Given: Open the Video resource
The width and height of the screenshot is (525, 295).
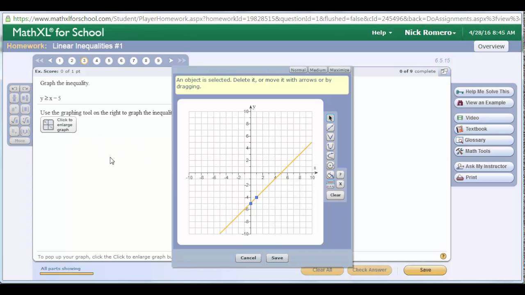Looking at the screenshot, I should pyautogui.click(x=484, y=118).
